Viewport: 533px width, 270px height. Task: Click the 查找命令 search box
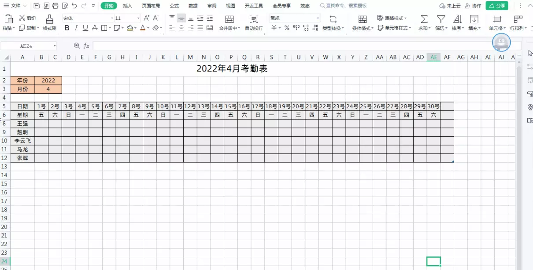pos(344,6)
